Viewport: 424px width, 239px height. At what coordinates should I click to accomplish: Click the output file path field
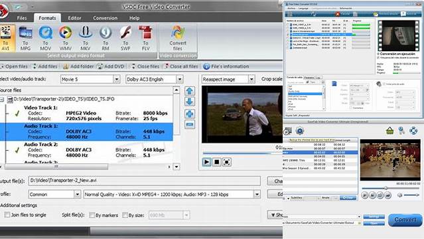point(145,181)
